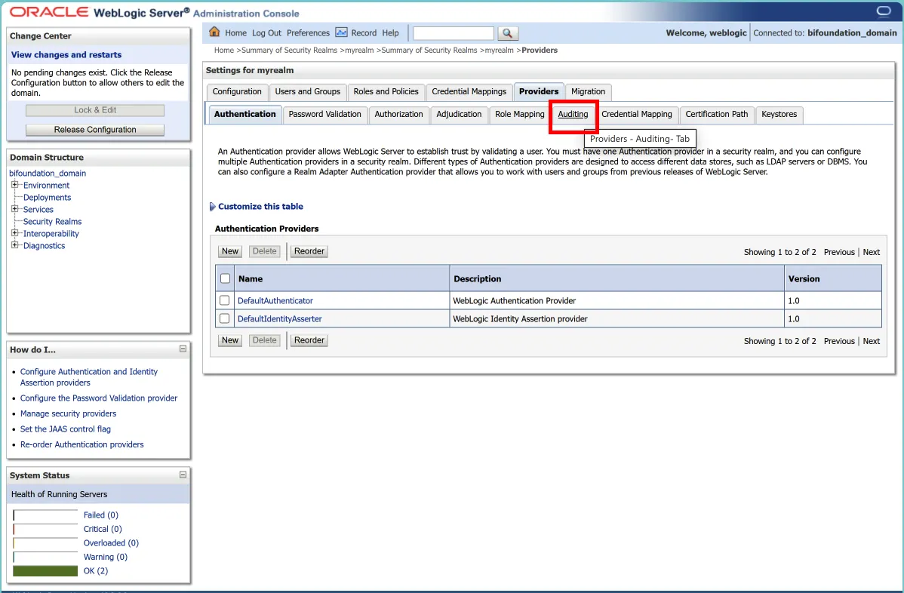Expand Customize this table triangle
This screenshot has height=593, width=904.
(212, 206)
